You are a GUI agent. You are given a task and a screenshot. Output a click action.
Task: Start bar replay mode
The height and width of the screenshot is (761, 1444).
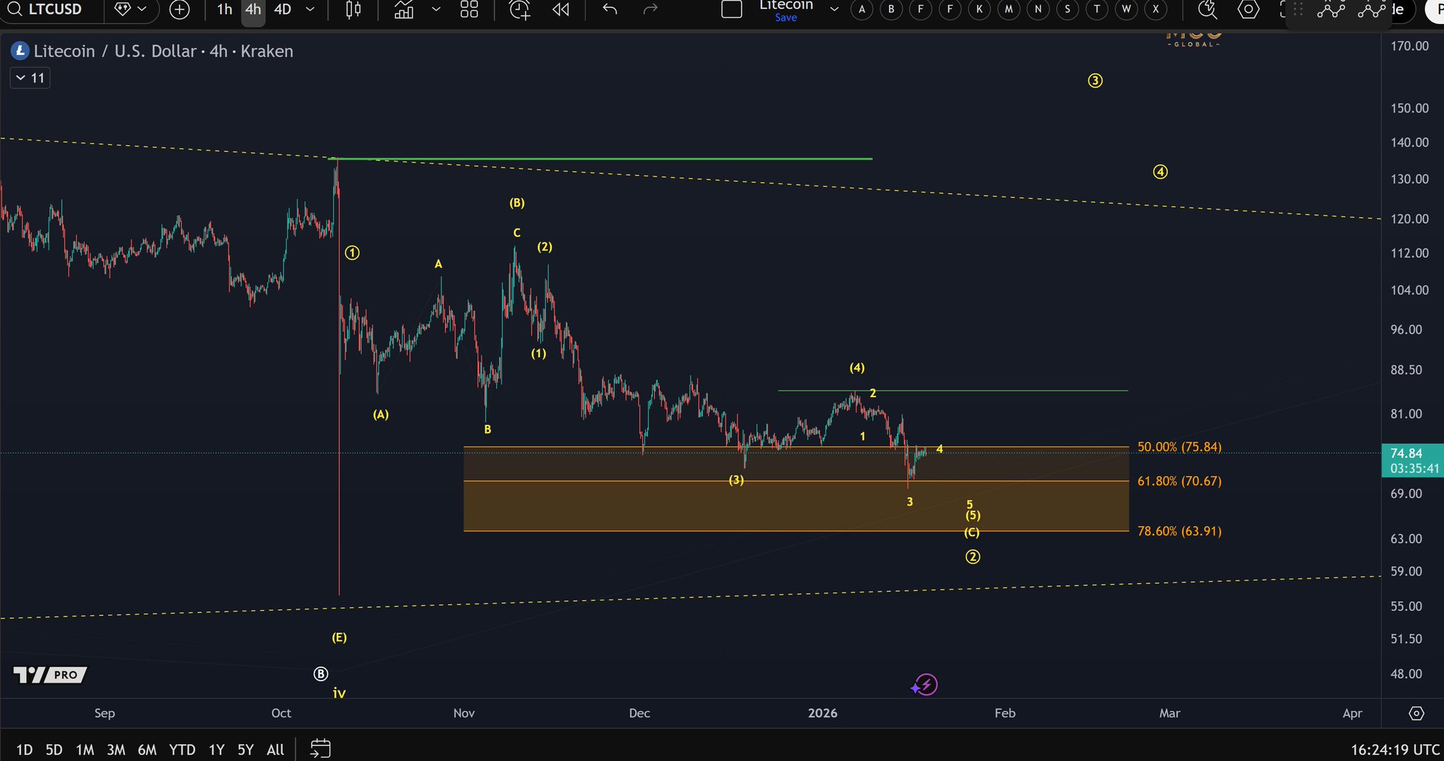[x=561, y=9]
